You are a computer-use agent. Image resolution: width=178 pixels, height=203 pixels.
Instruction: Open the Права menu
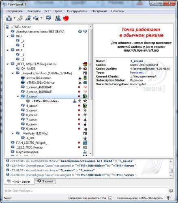58,11
